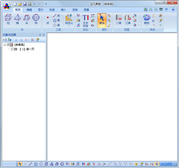Select the 台 (frustum) solid tool
This screenshot has height=168, width=179.
27,19
